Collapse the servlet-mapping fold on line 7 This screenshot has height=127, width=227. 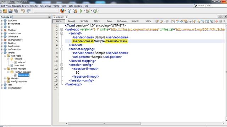(62, 49)
